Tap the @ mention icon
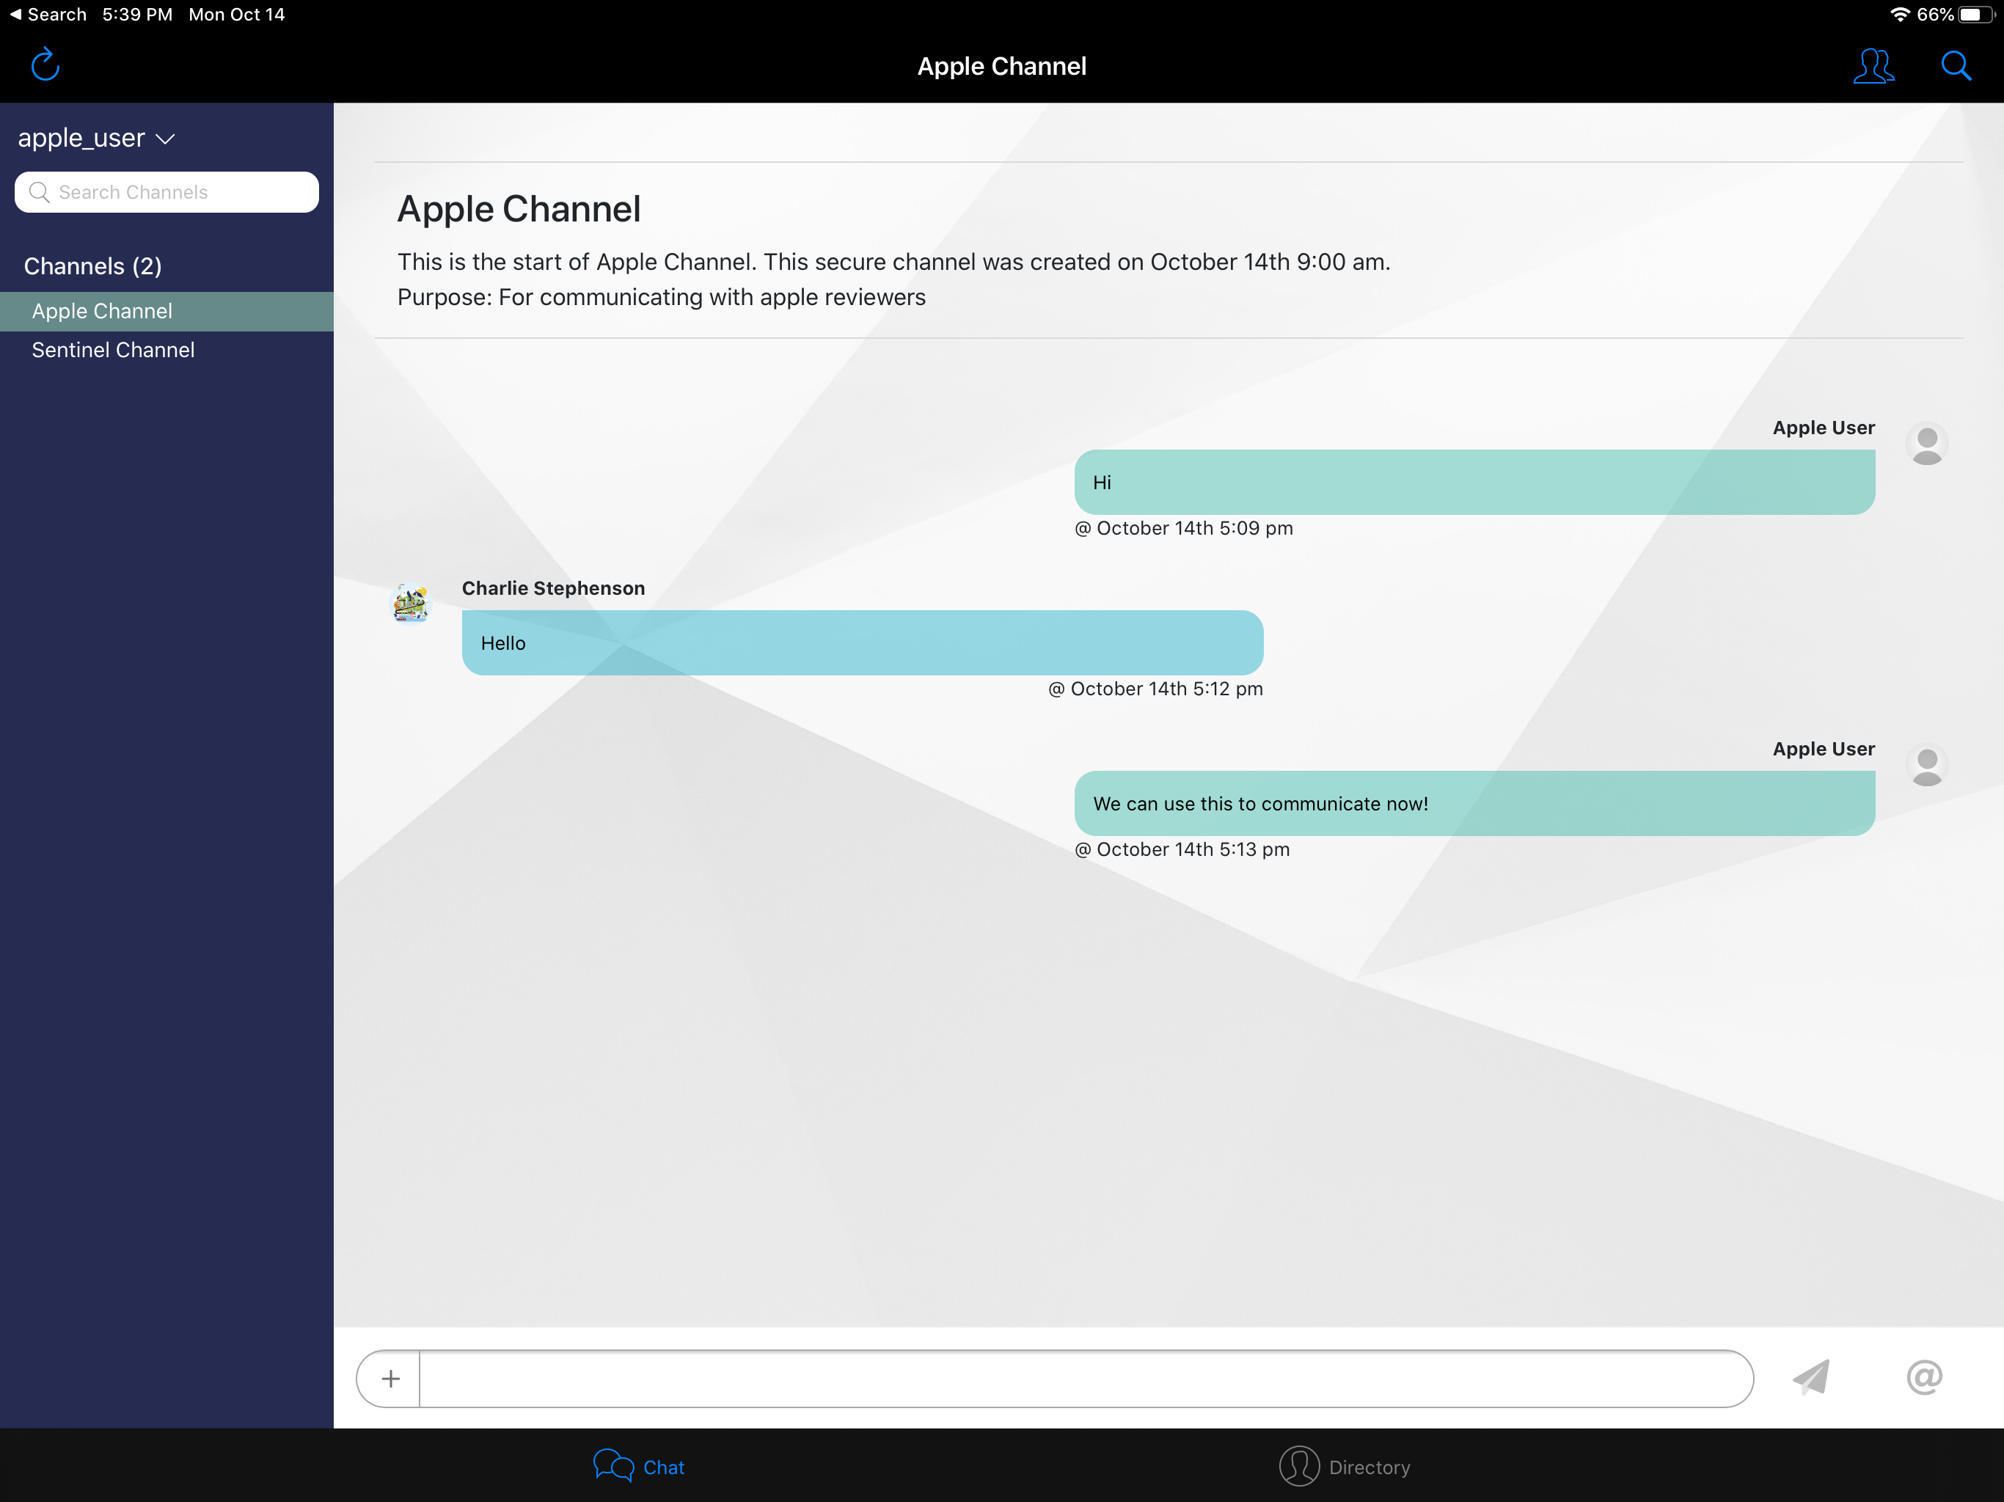The height and width of the screenshot is (1502, 2004). click(x=1923, y=1377)
